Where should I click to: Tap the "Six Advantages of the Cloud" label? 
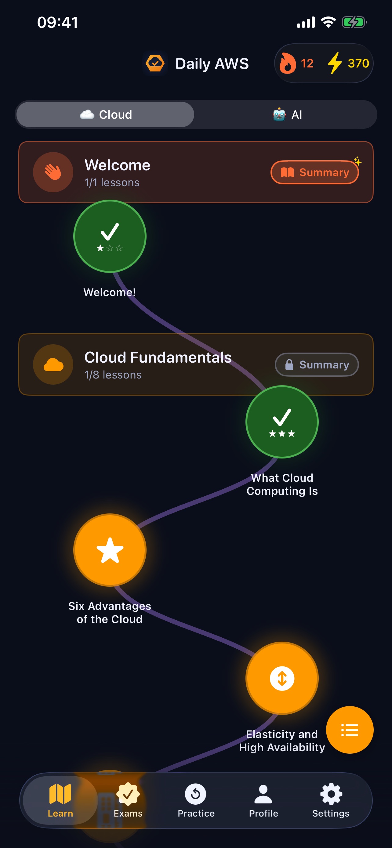pos(110,612)
